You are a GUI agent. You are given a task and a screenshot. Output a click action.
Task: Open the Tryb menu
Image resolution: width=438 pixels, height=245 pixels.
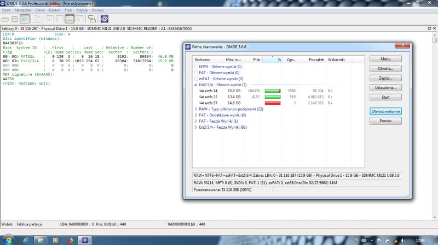point(68,10)
